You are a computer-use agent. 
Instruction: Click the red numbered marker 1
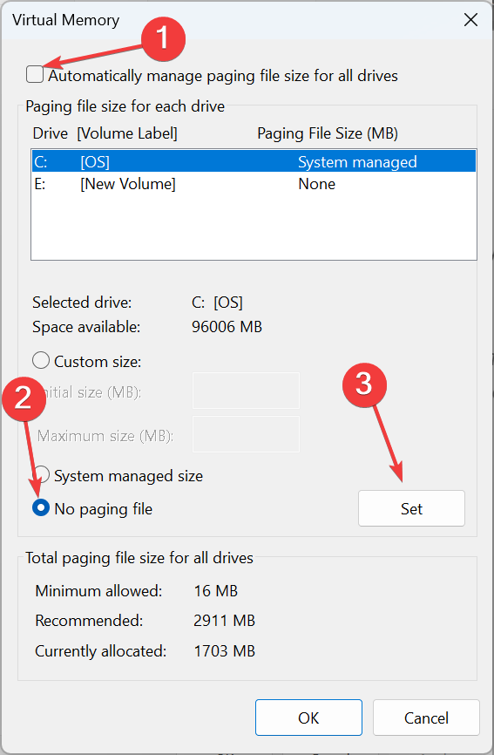164,38
